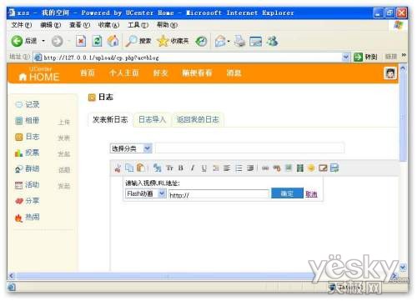Select the 发表新日志 tab
This screenshot has height=301, width=417.
tap(110, 119)
